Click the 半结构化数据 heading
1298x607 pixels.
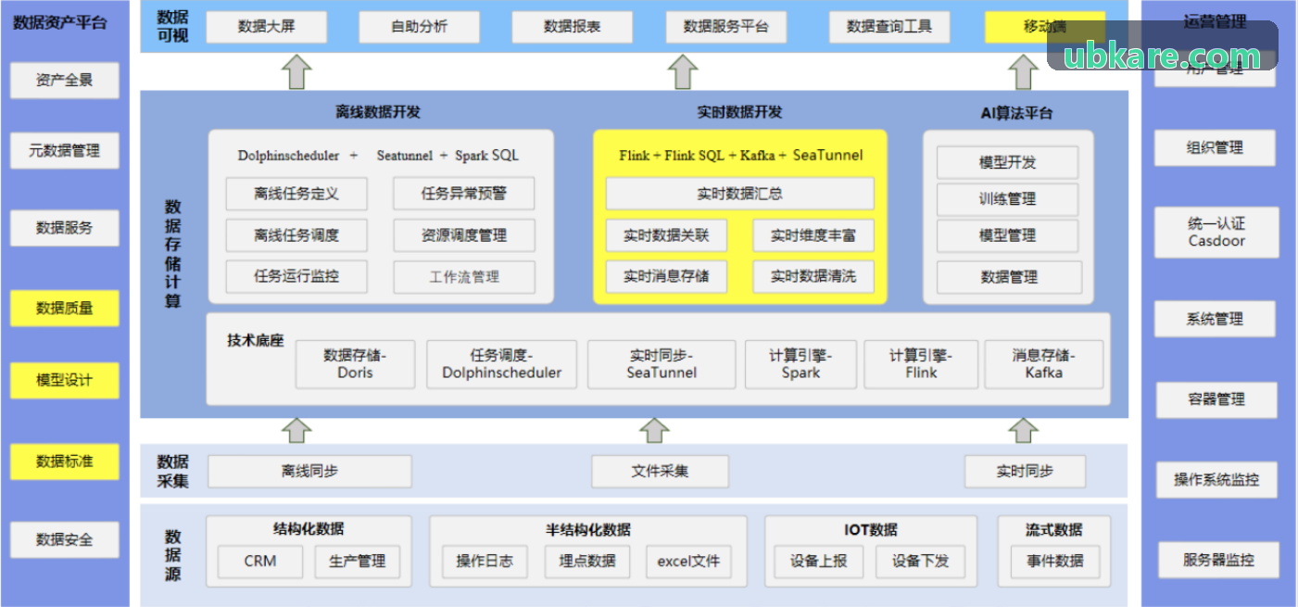pyautogui.click(x=588, y=530)
